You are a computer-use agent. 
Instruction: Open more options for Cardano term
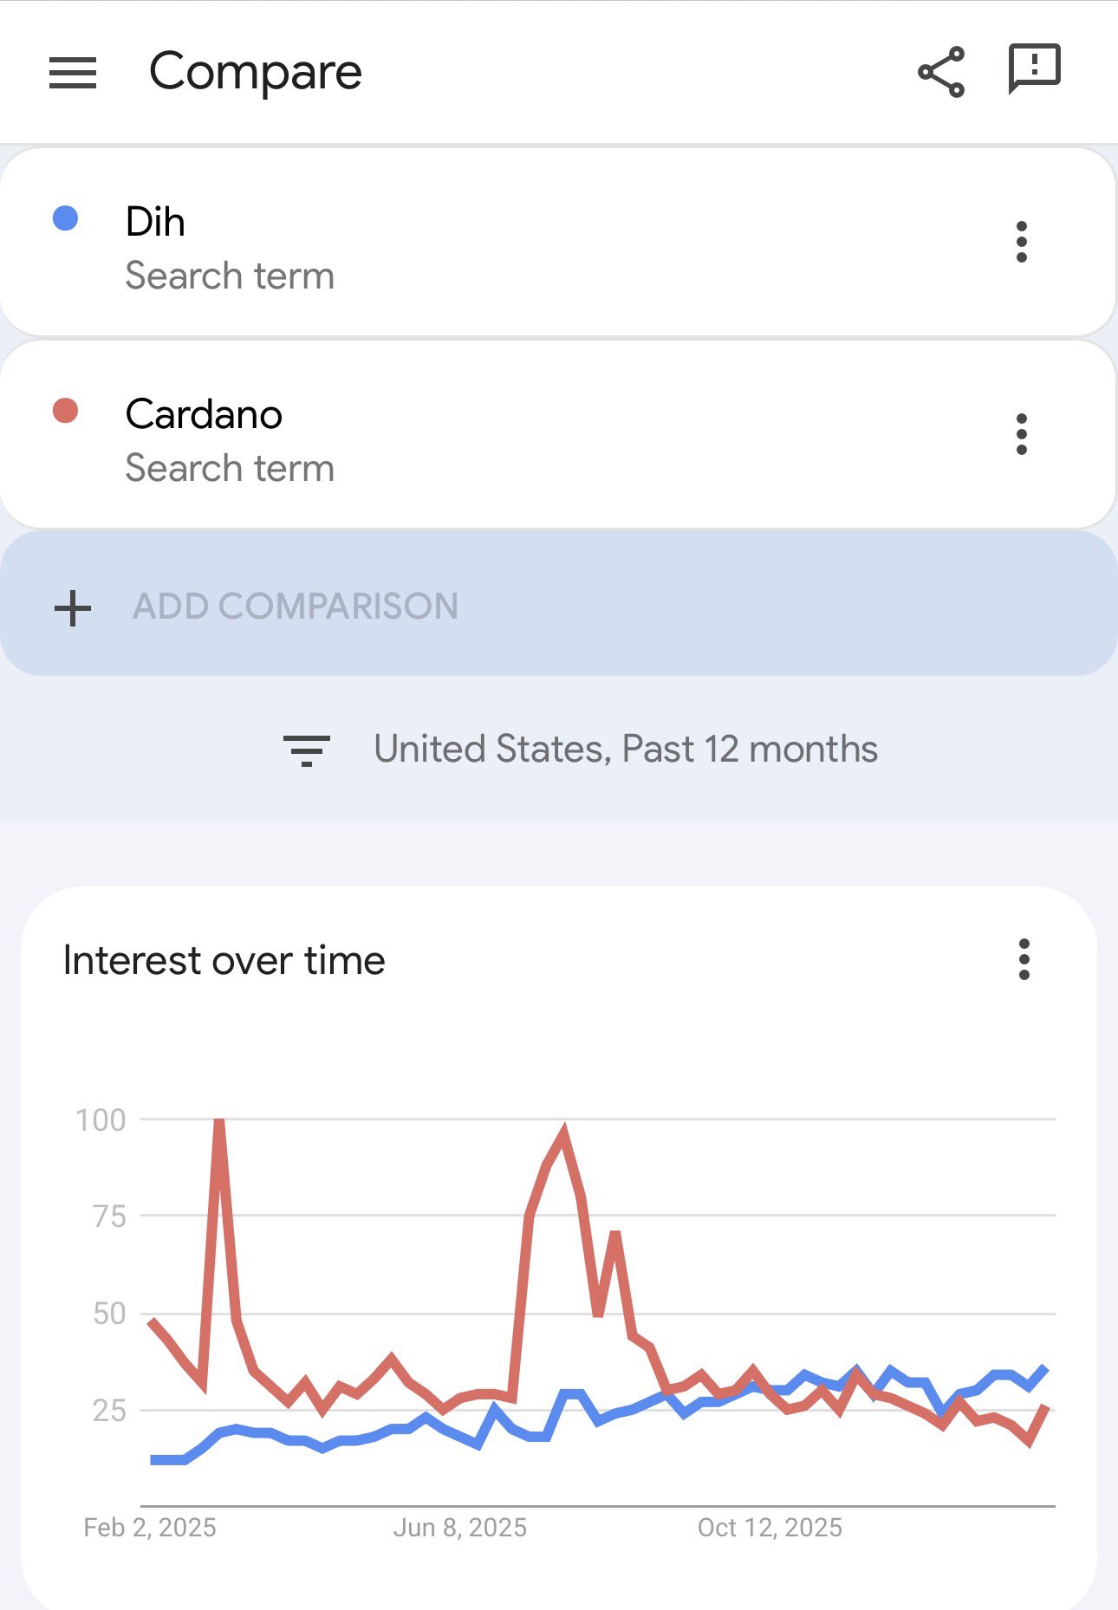point(1022,434)
